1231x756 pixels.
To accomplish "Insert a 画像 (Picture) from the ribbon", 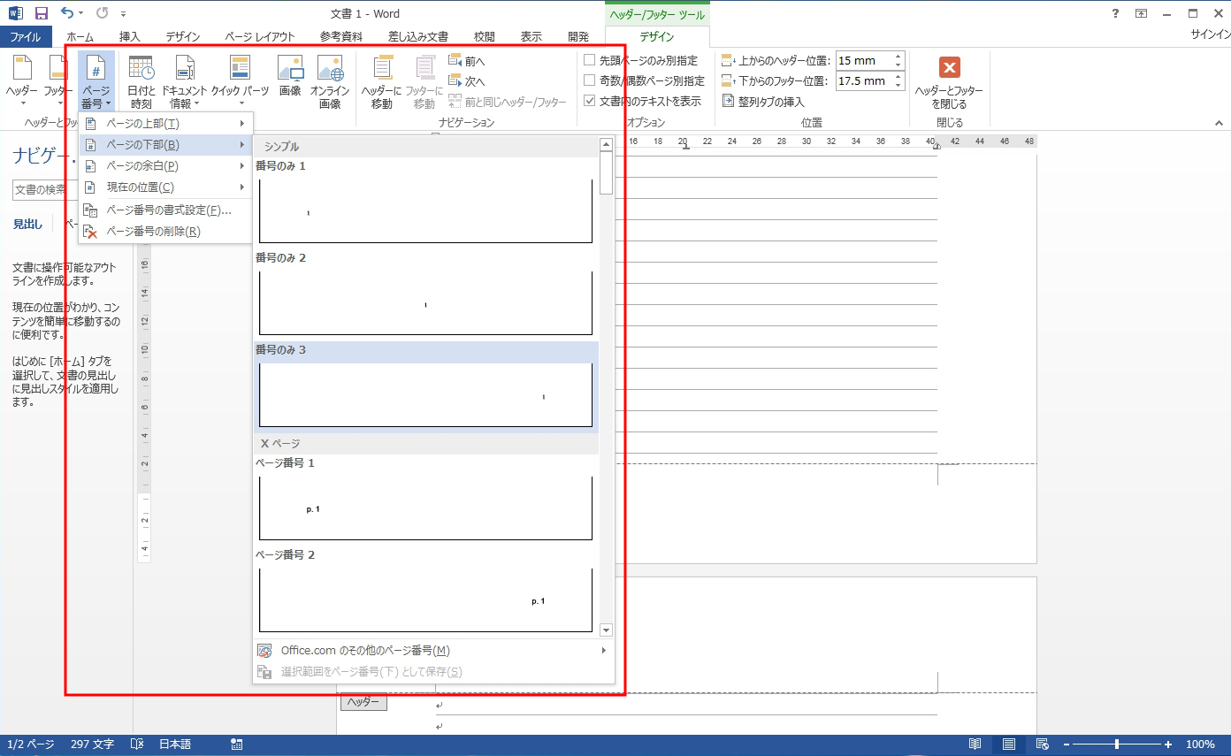I will [290, 76].
